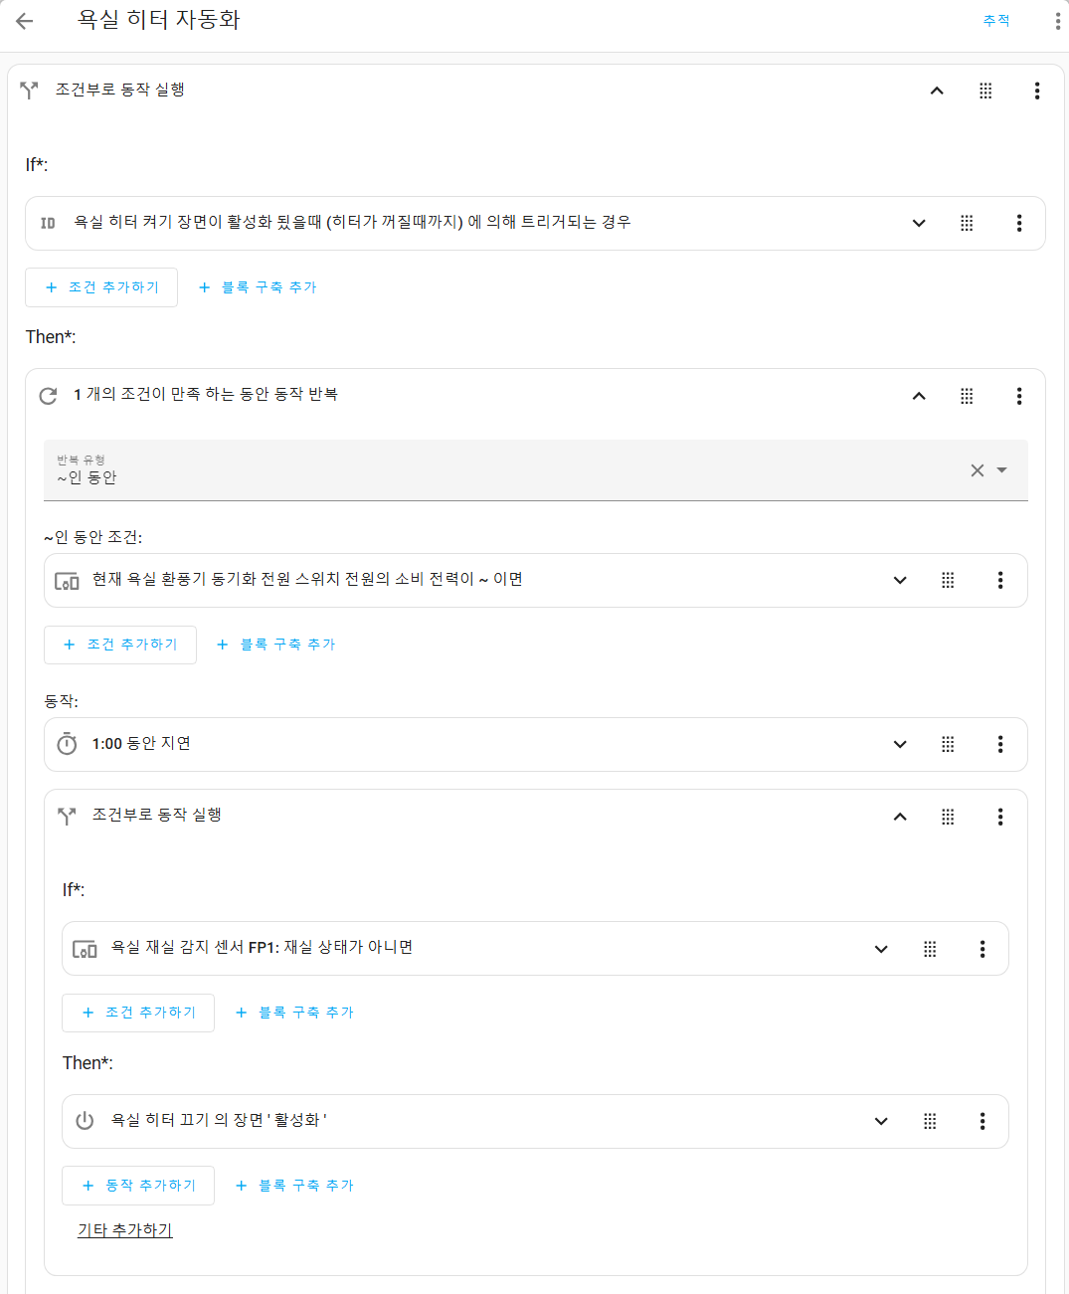Open menu for 욕실 환풍기 power condition
The height and width of the screenshot is (1294, 1069).
click(x=1000, y=580)
